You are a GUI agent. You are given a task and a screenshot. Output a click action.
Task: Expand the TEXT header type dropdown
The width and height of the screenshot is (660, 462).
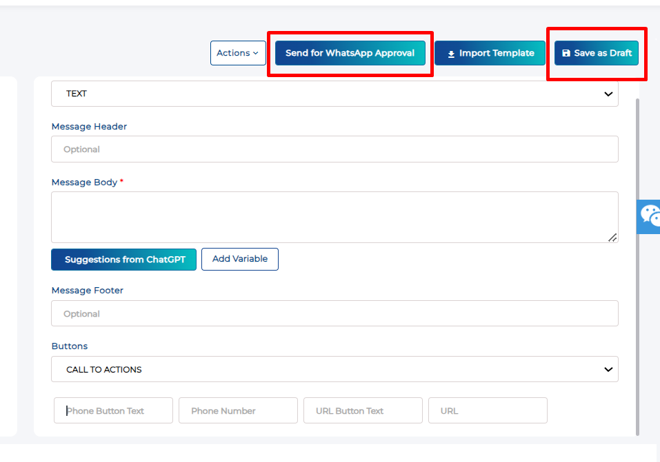(334, 94)
